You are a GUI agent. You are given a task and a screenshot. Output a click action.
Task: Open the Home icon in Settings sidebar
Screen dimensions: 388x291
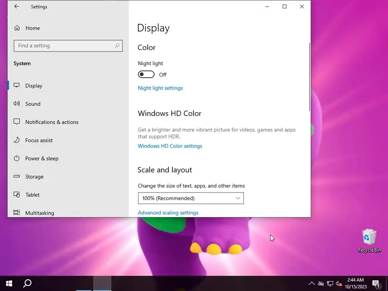click(17, 28)
